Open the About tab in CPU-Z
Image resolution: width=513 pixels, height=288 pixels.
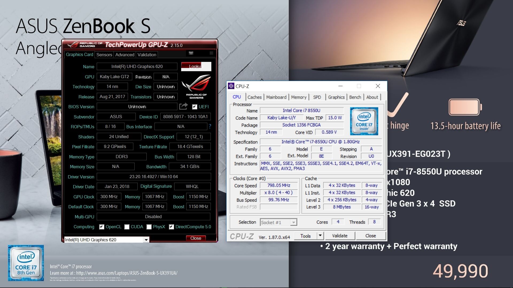pos(372,97)
